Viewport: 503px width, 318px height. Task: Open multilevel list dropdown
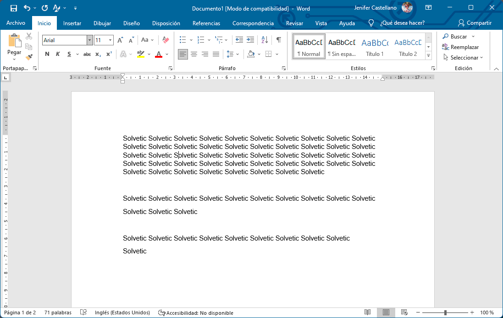point(226,40)
